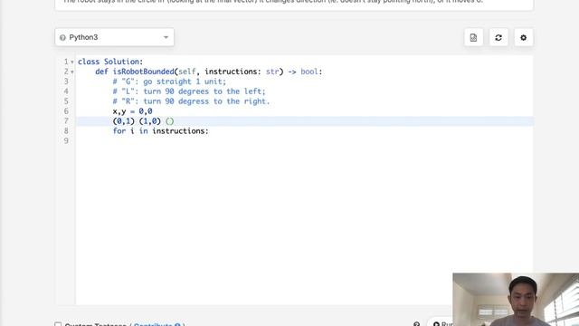The image size is (579, 326).
Task: Click line number 9 in the gutter
Action: (x=66, y=141)
